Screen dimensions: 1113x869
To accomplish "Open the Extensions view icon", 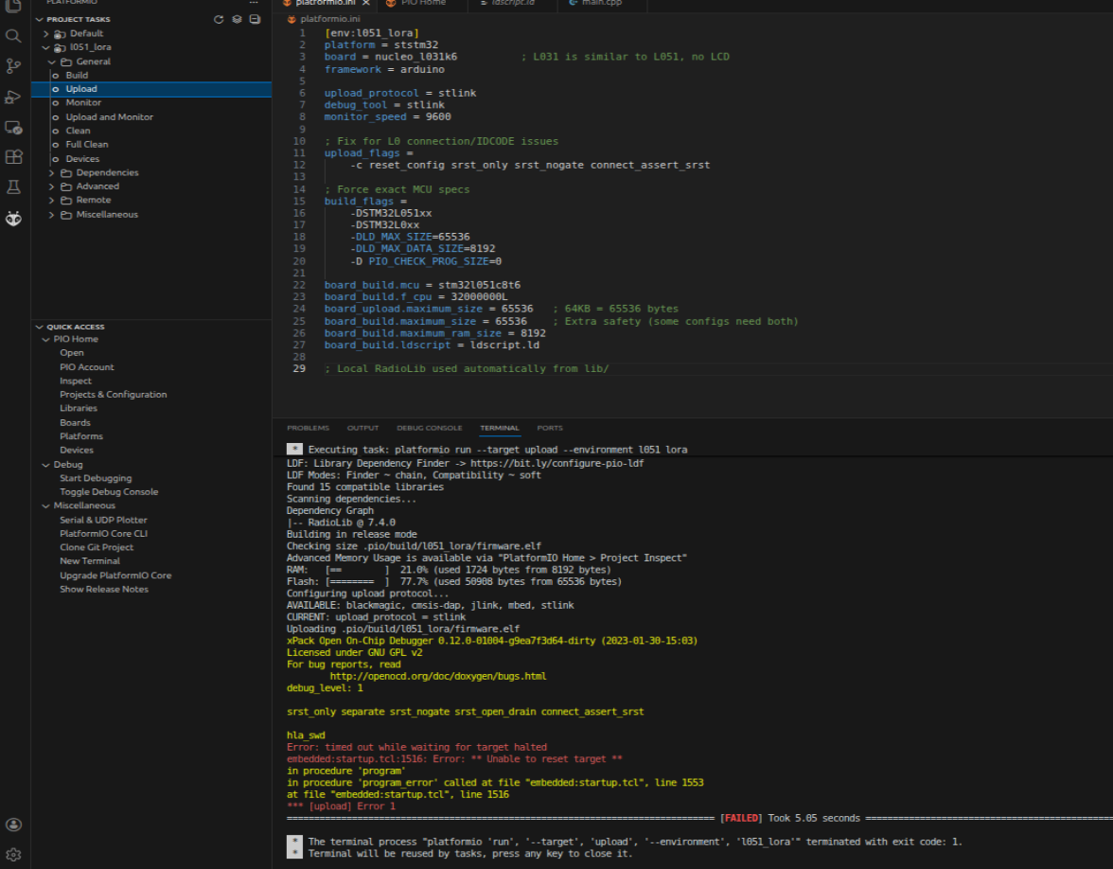I will (x=13, y=157).
